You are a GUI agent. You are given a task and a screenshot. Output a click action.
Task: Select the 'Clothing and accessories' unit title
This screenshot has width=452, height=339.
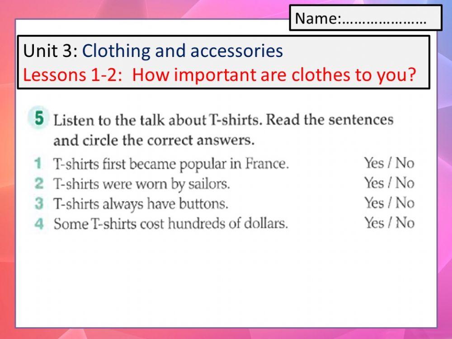(182, 51)
